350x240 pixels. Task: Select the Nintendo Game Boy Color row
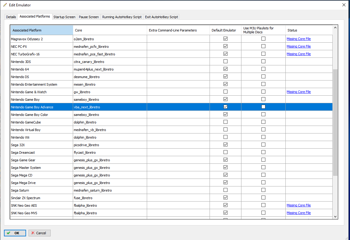(x=171, y=114)
